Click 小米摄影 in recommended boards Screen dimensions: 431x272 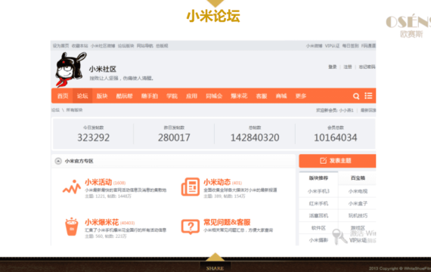(318, 240)
